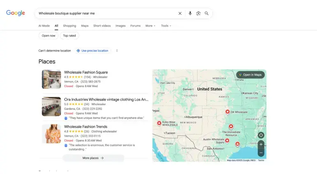317x174 pixels.
Task: Expand the More search categories dropdown
Action: coord(150,26)
